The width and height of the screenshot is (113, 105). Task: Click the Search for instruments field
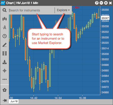(32, 10)
